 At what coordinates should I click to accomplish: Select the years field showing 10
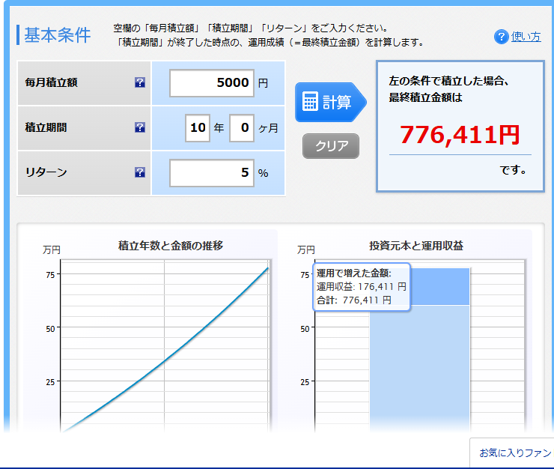(198, 127)
